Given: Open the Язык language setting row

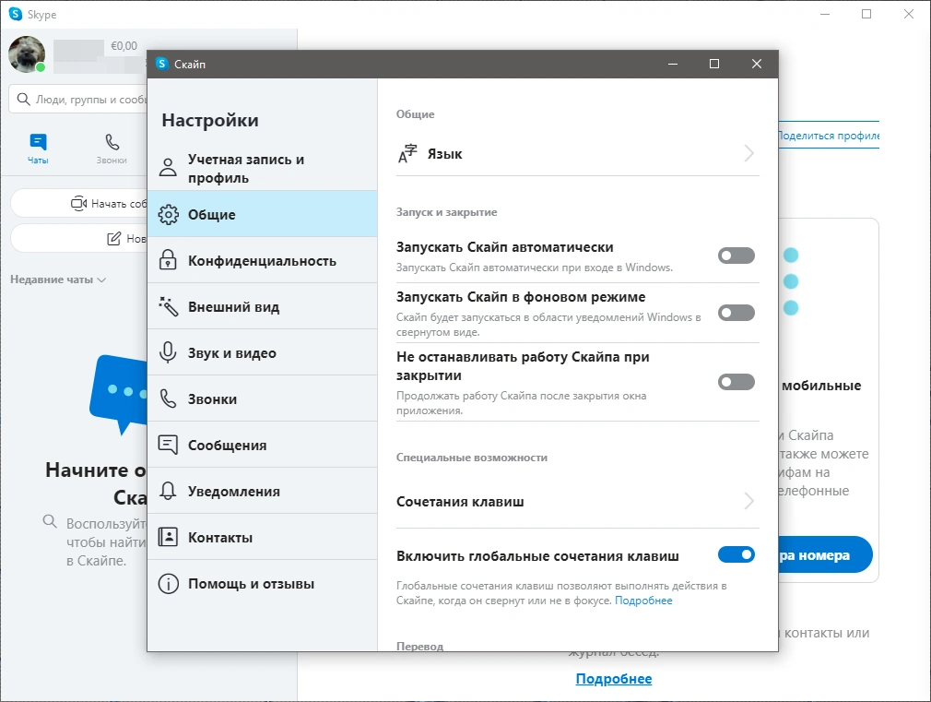Looking at the screenshot, I should [x=578, y=153].
